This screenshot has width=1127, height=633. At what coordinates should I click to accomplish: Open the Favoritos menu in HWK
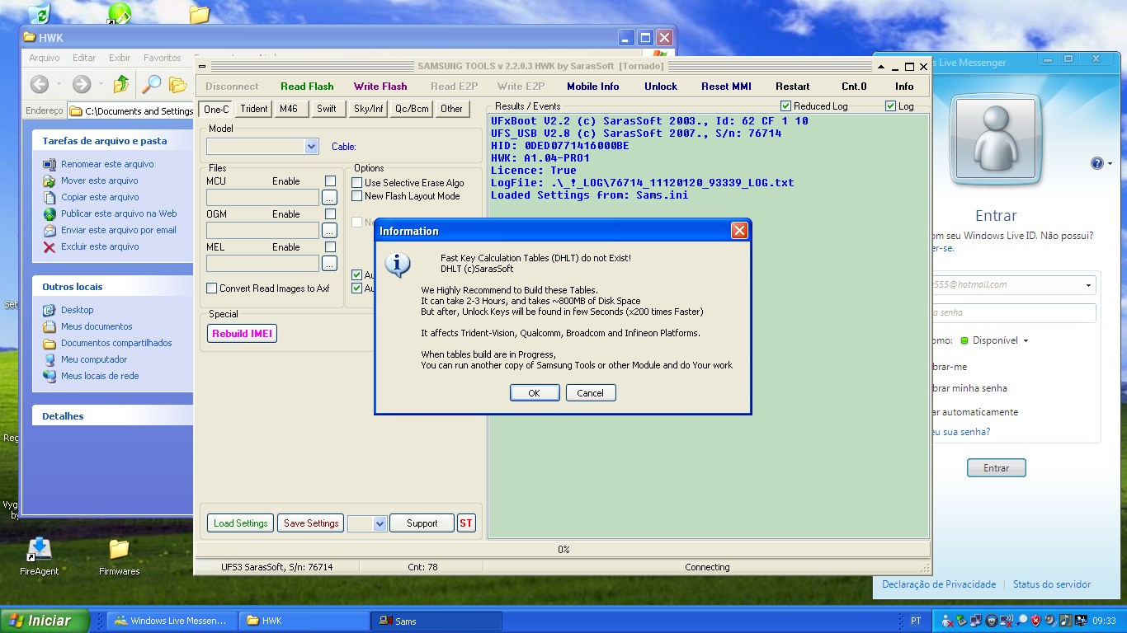point(162,58)
